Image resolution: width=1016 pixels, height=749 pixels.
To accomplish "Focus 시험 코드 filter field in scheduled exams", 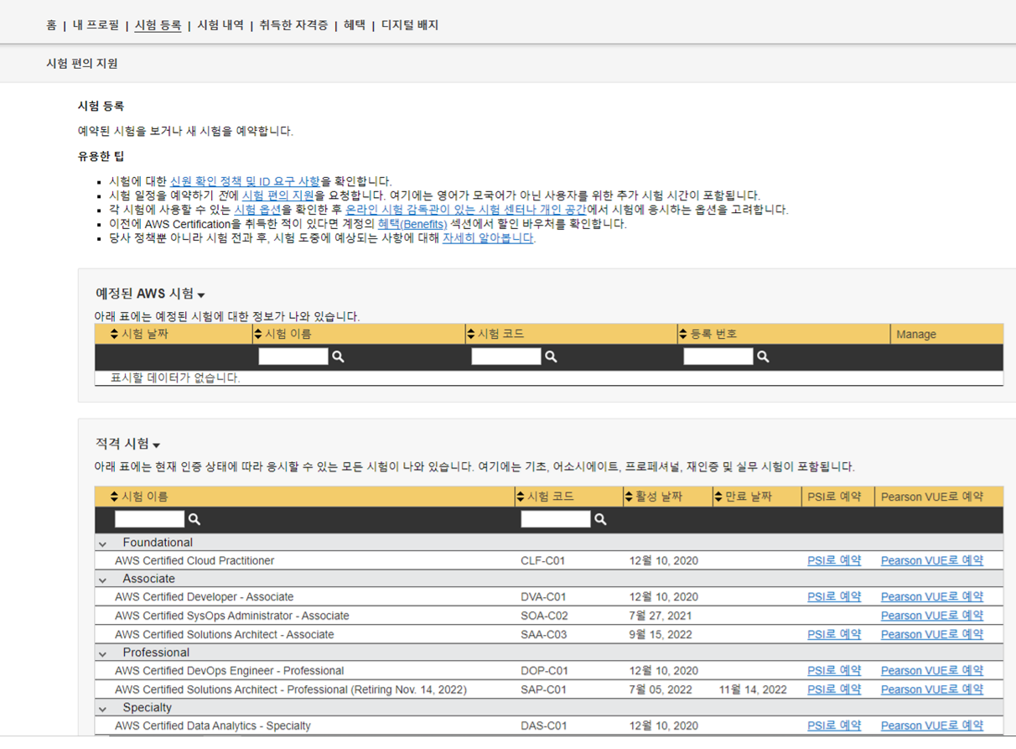I will pyautogui.click(x=506, y=356).
